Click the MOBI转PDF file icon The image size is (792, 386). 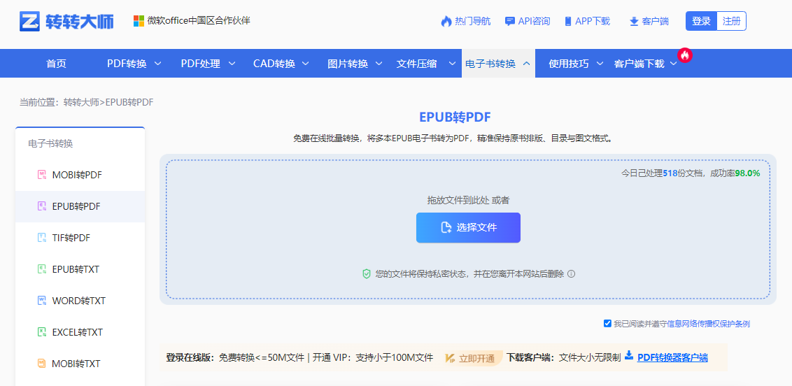tap(42, 175)
